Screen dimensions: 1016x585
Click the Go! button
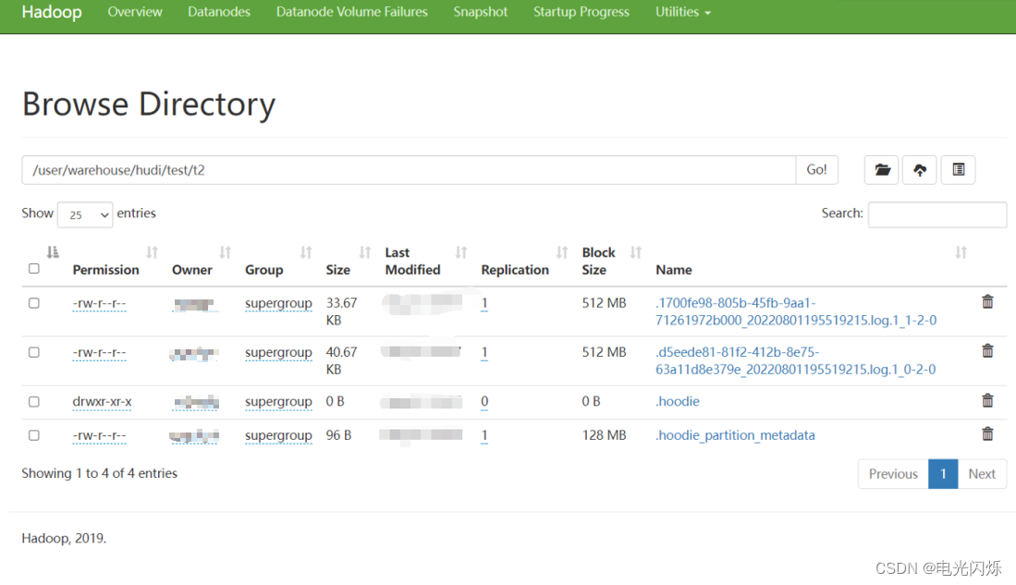click(815, 170)
